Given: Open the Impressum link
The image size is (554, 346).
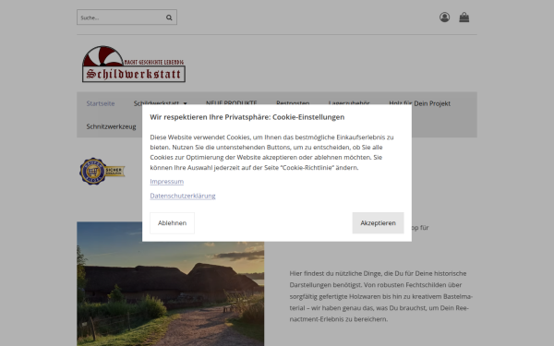Looking at the screenshot, I should [167, 182].
